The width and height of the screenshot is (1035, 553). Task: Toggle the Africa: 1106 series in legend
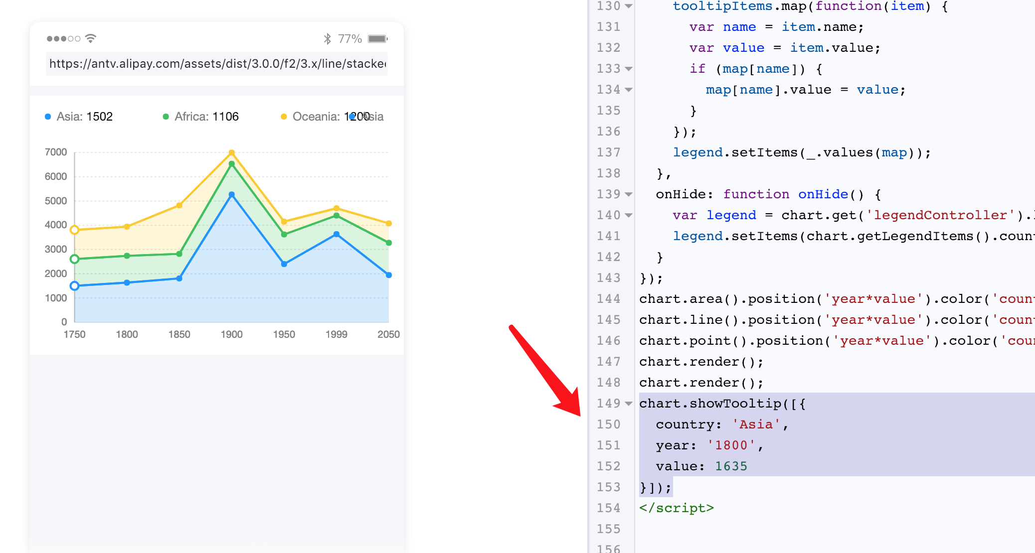(206, 116)
